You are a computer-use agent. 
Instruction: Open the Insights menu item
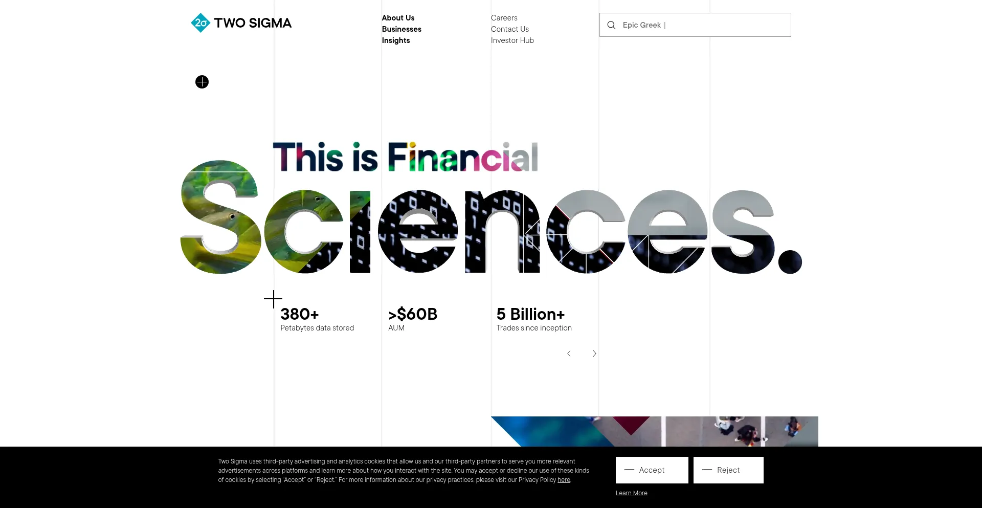396,40
